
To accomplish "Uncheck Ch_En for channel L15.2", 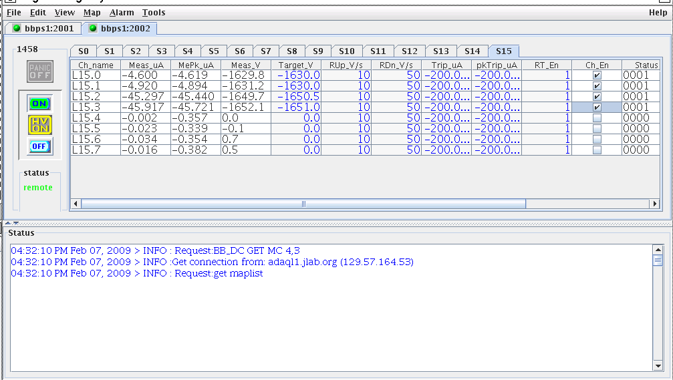I will (x=597, y=96).
